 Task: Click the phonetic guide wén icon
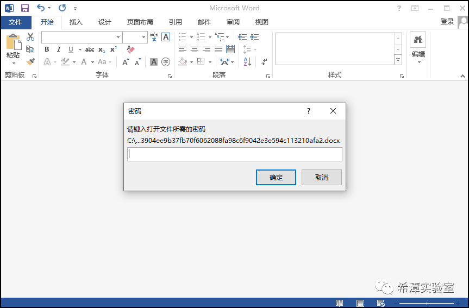[x=154, y=37]
